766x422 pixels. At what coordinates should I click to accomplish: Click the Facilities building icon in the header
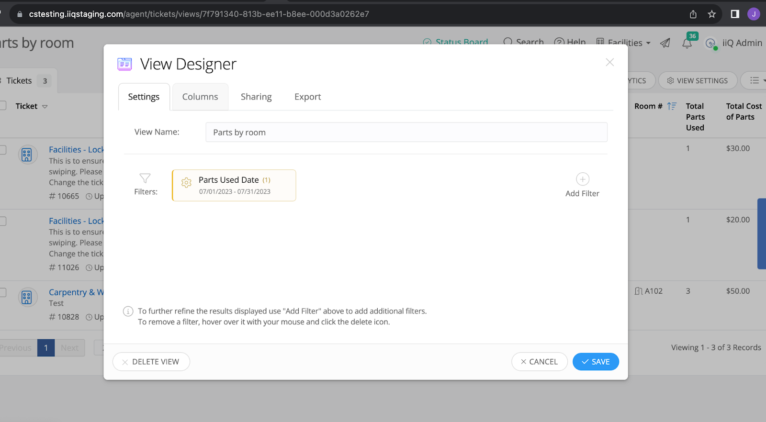coord(600,42)
